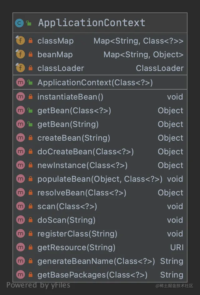Select the ApplicationContext class title
This screenshot has height=295, width=200.
click(x=92, y=23)
